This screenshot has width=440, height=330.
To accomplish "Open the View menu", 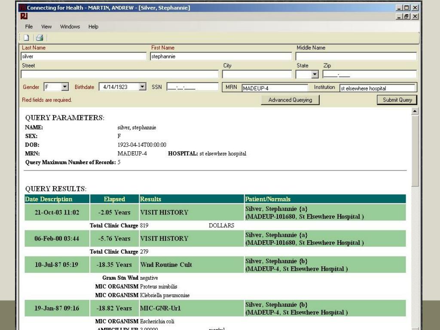I will [46, 27].
